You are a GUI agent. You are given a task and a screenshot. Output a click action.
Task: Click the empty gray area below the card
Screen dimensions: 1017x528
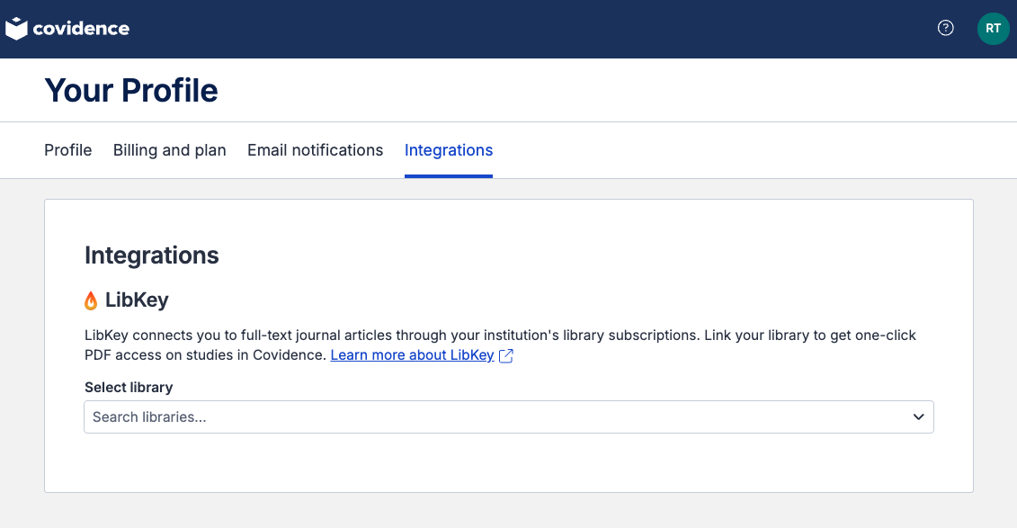pos(509,511)
